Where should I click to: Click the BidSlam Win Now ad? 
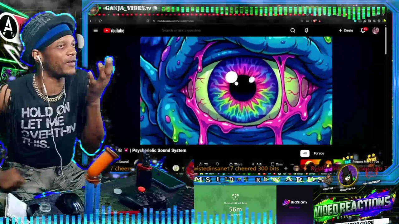295,204
